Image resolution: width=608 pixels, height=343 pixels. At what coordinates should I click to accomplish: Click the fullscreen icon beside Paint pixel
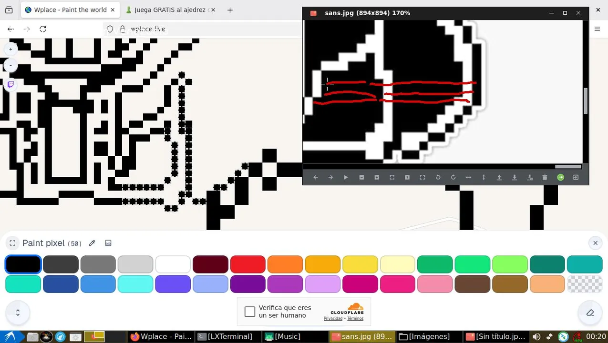(x=13, y=243)
